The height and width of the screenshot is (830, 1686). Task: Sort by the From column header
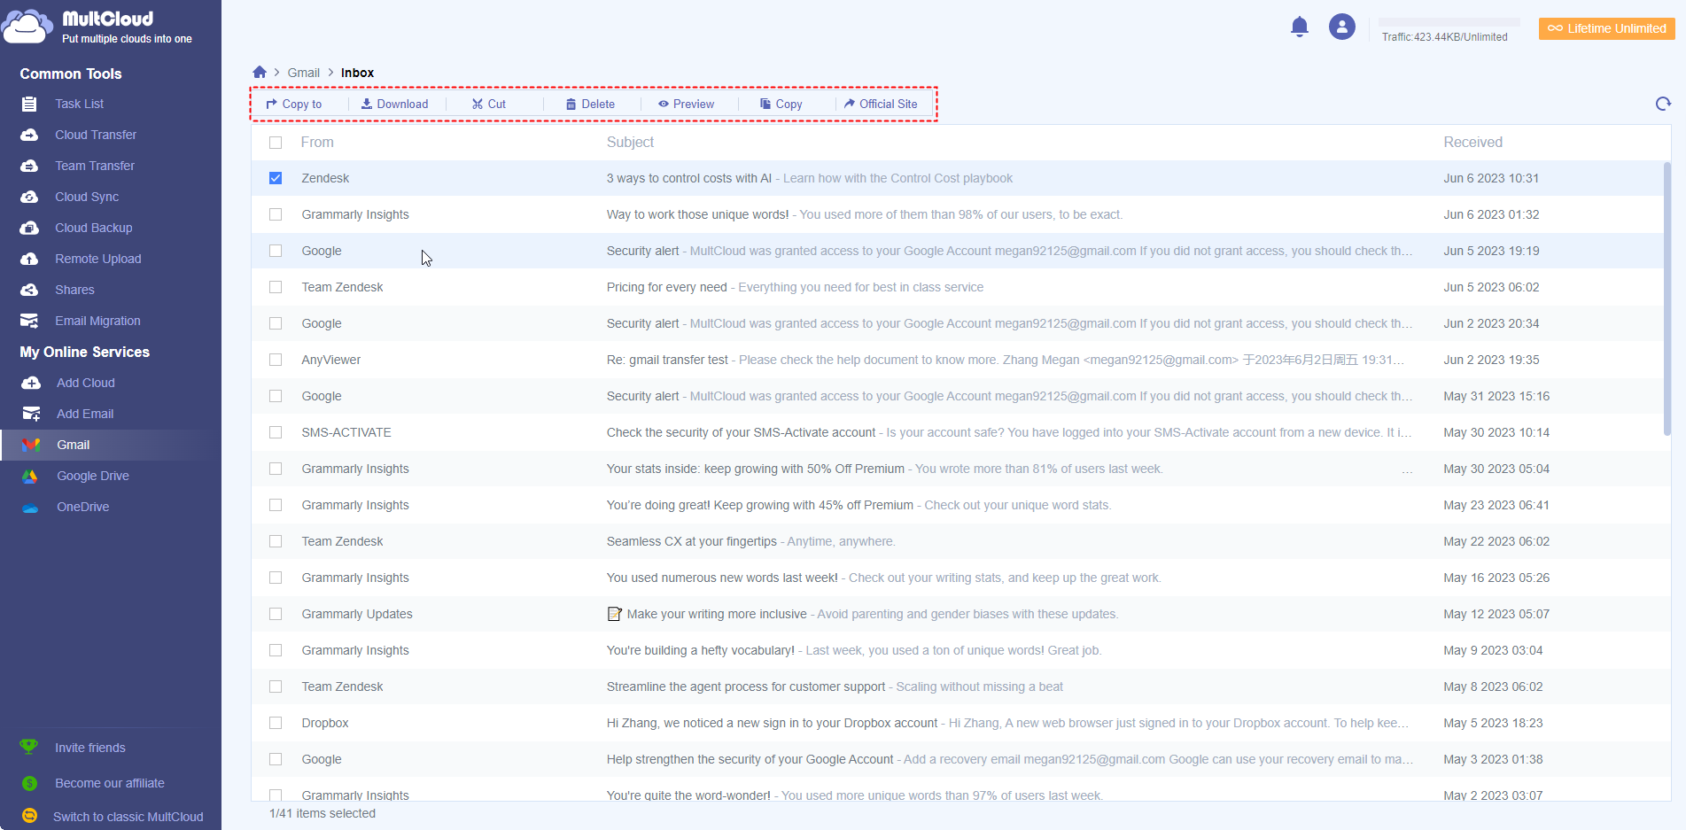[317, 142]
